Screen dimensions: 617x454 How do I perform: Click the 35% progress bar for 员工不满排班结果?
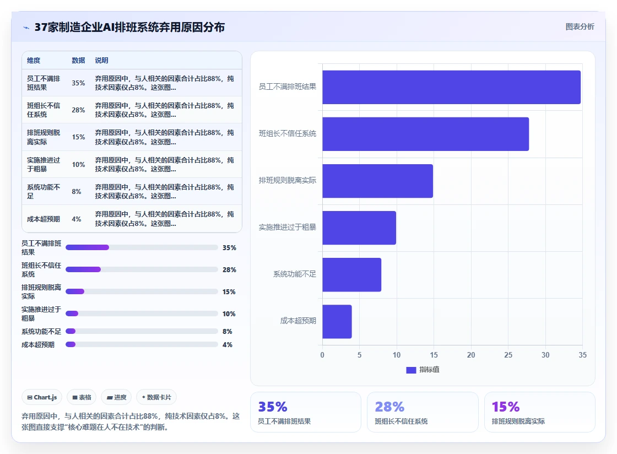click(142, 247)
